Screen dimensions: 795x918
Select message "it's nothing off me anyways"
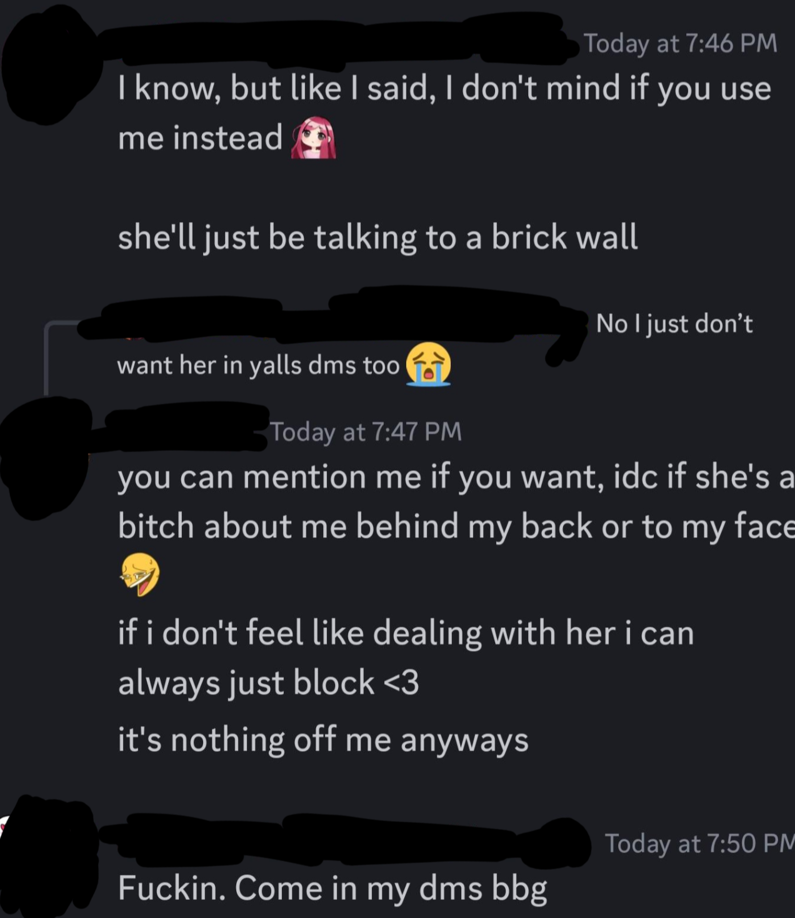click(x=323, y=740)
